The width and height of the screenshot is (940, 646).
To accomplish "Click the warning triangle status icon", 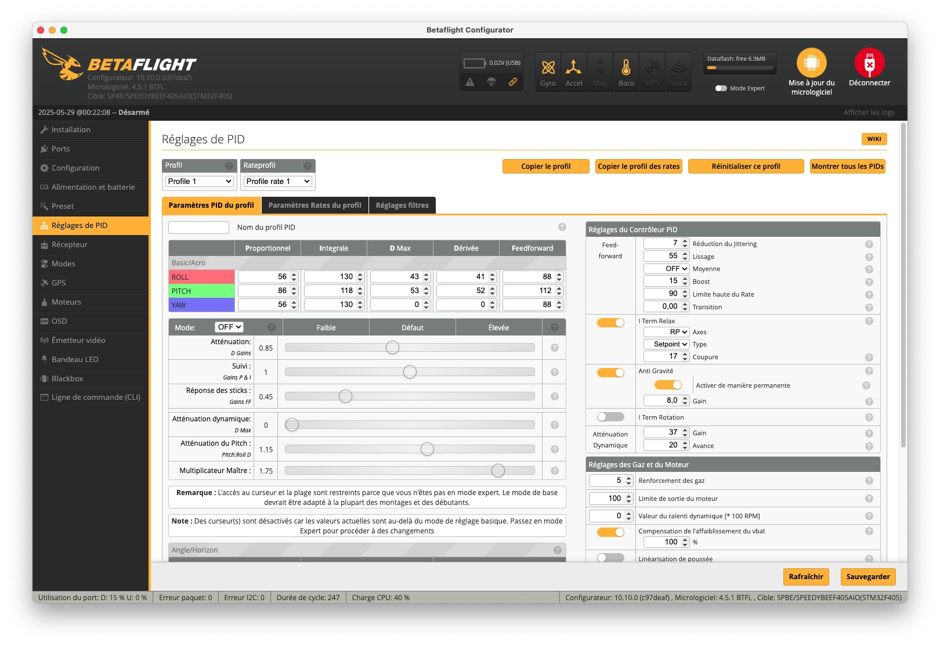I will click(x=470, y=82).
